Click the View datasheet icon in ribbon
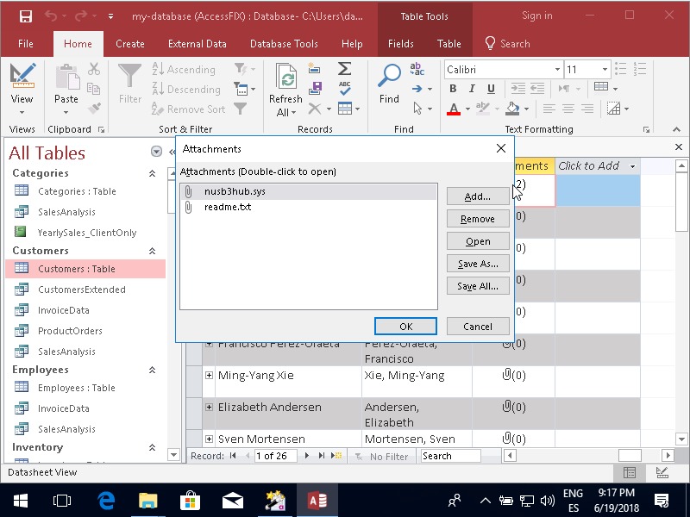Viewport: 690px width, 517px height. tap(22, 76)
